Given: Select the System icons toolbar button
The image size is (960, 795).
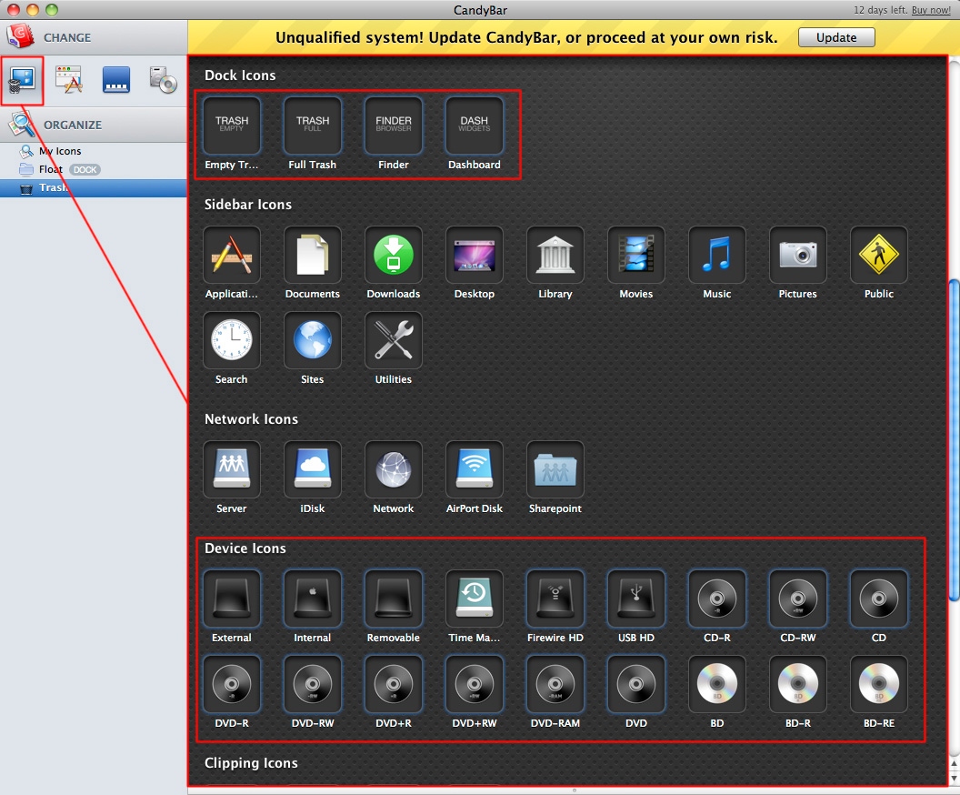Looking at the screenshot, I should click(22, 80).
